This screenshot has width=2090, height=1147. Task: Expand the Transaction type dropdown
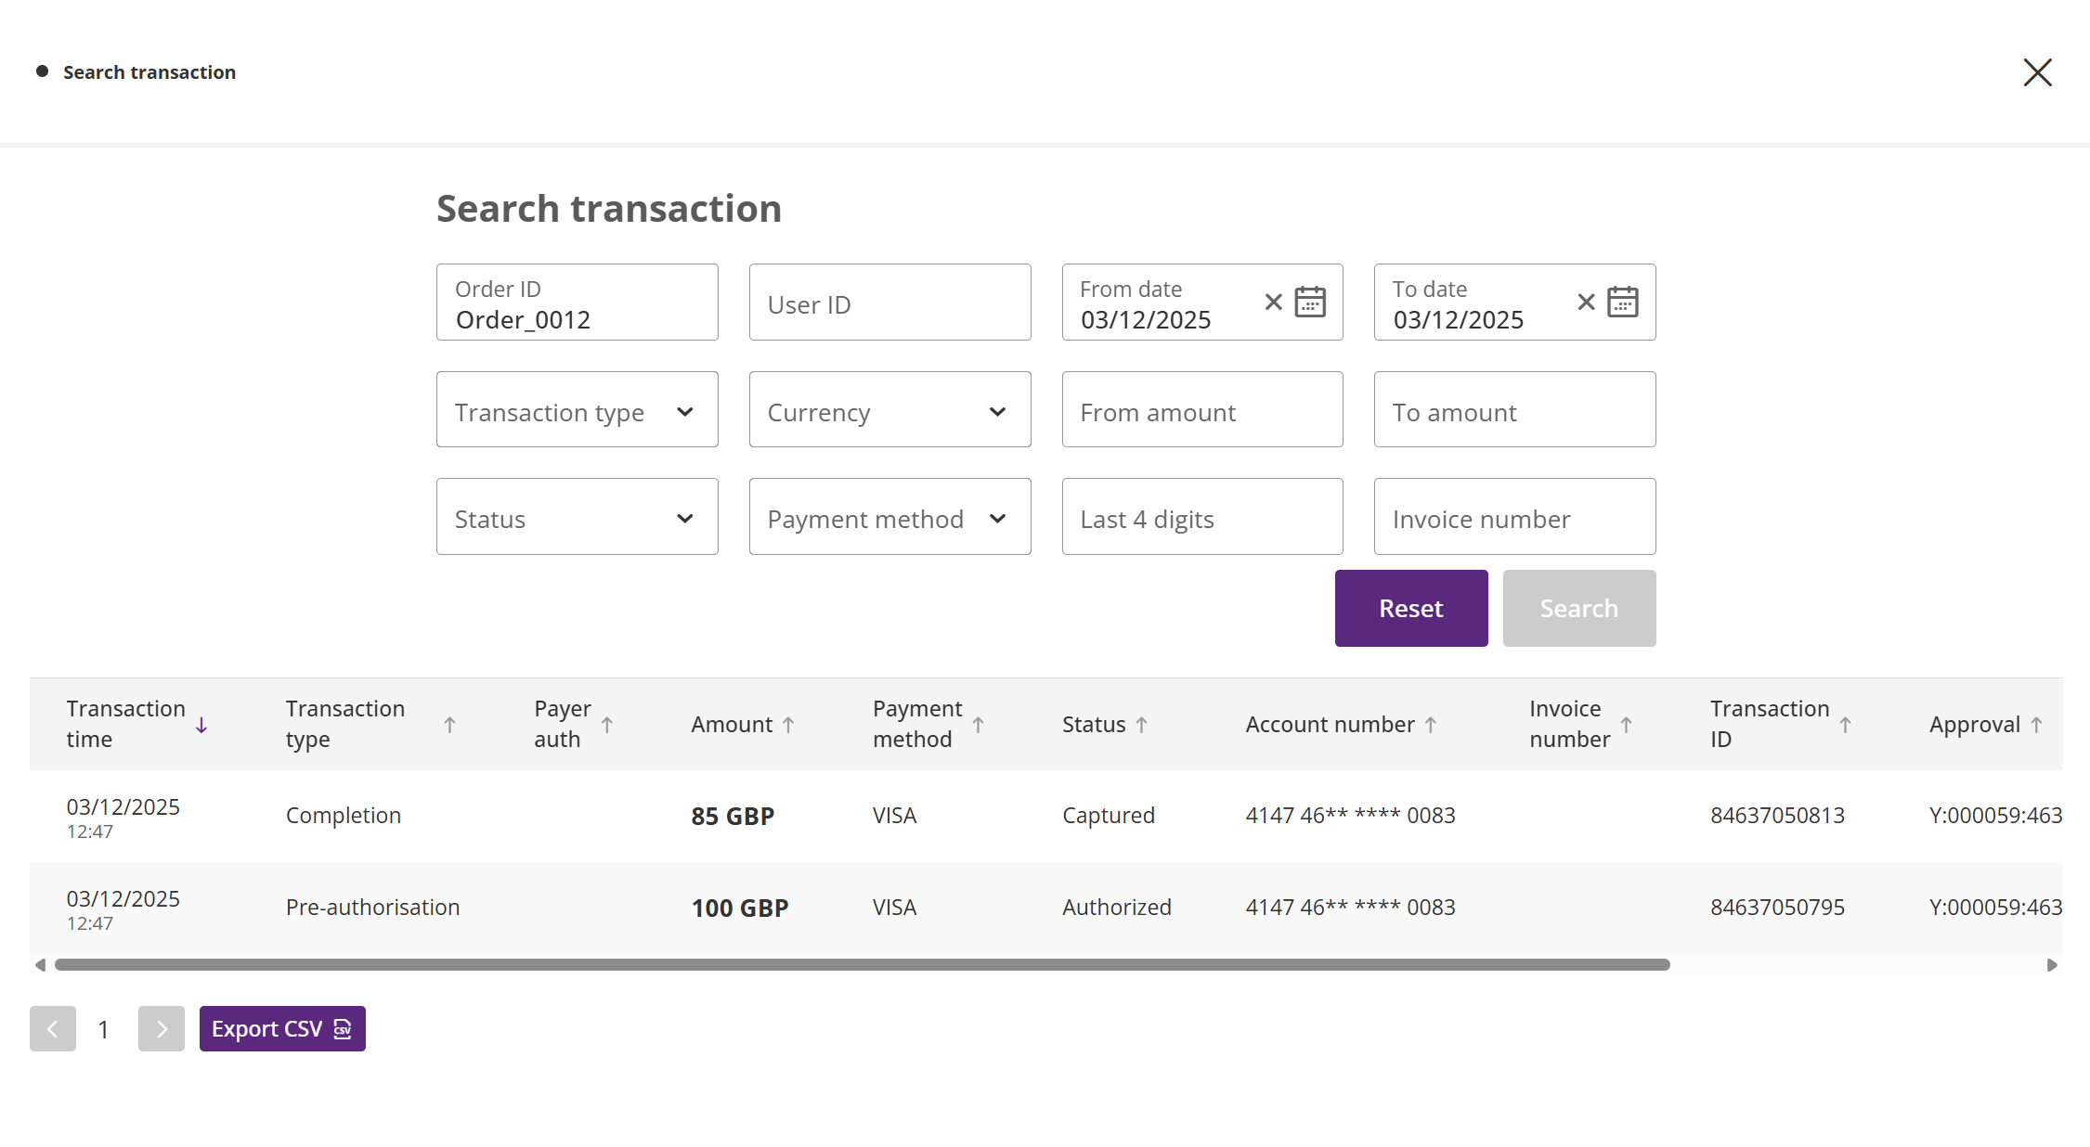pyautogui.click(x=577, y=410)
